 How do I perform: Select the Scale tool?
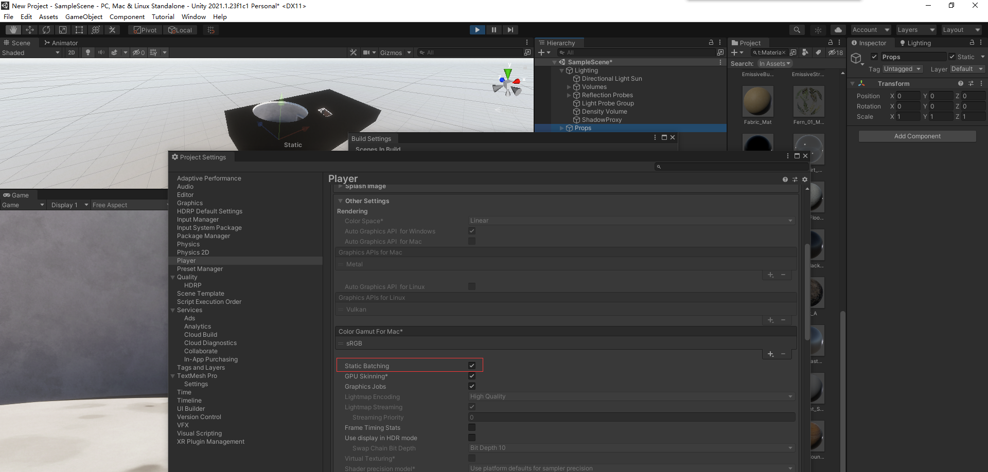(x=63, y=30)
